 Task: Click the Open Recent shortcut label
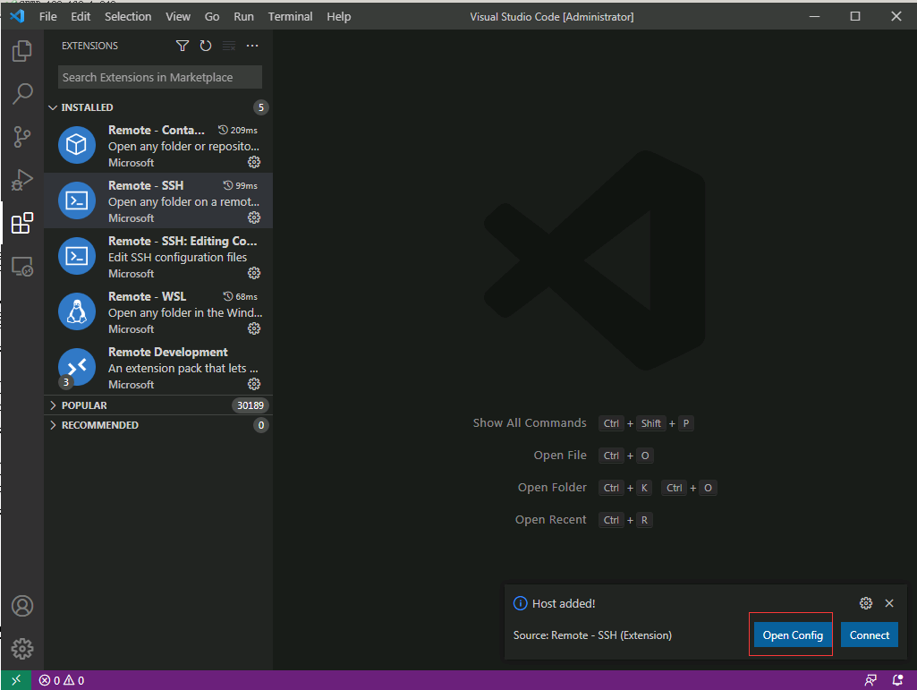click(x=550, y=520)
